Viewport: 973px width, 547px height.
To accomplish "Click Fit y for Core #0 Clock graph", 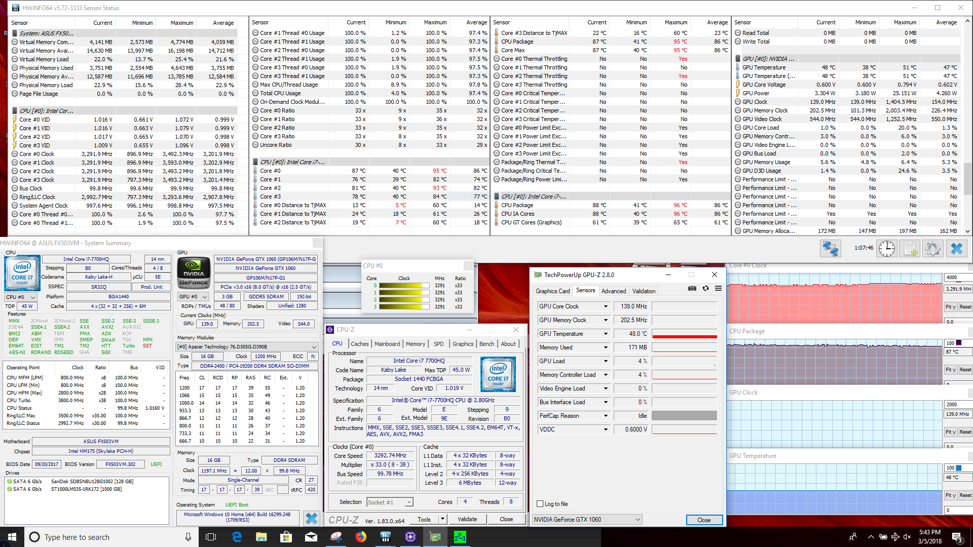I will [950, 307].
